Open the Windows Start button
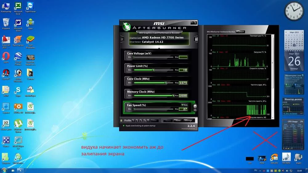 click(4, 170)
